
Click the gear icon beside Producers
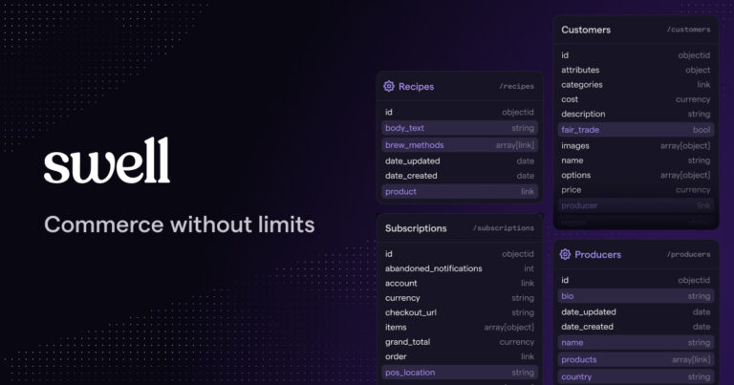(566, 254)
